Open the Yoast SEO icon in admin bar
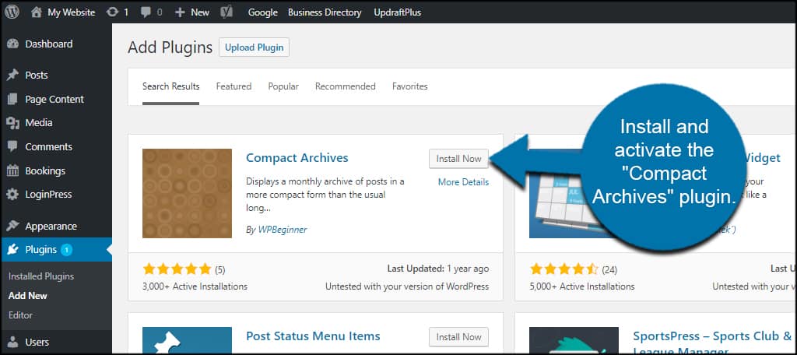 click(226, 12)
